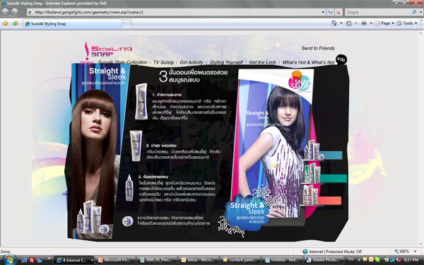The height and width of the screenshot is (265, 424).
Task: Launch FileZilla from quick launch
Action: (x=32, y=260)
